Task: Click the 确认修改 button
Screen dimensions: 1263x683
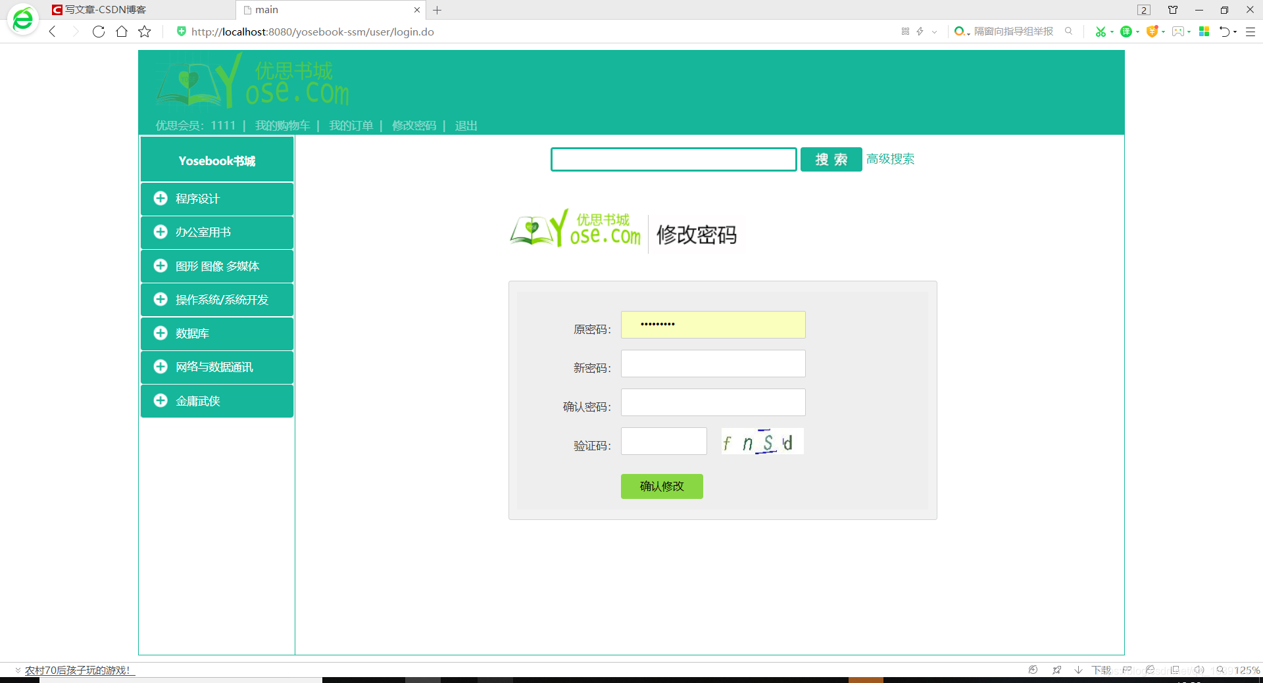Action: (662, 486)
